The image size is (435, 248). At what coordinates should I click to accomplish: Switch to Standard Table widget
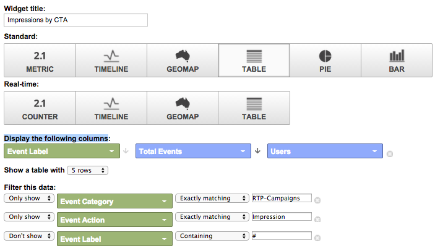254,60
